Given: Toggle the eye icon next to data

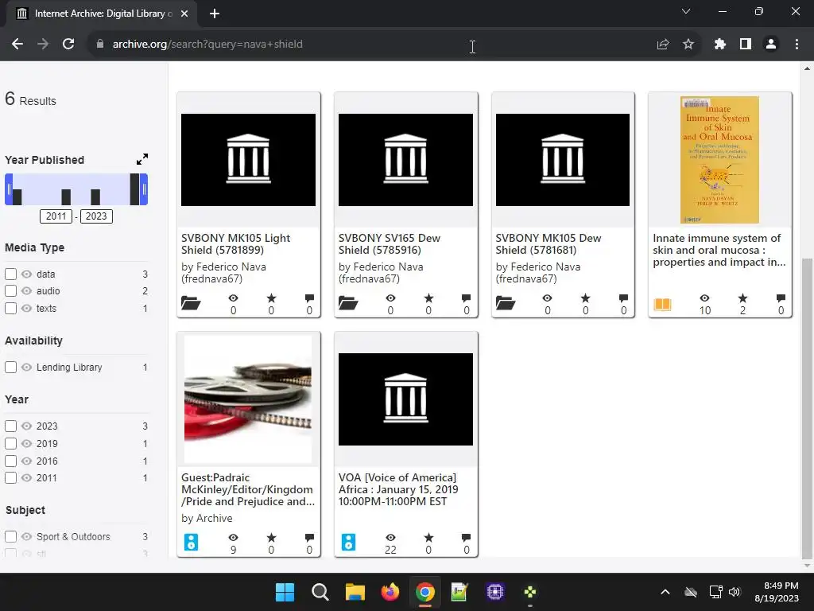Looking at the screenshot, I should click(26, 274).
